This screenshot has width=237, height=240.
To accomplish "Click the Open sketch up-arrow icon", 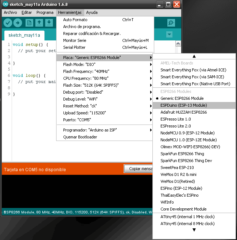I will coord(39,23).
